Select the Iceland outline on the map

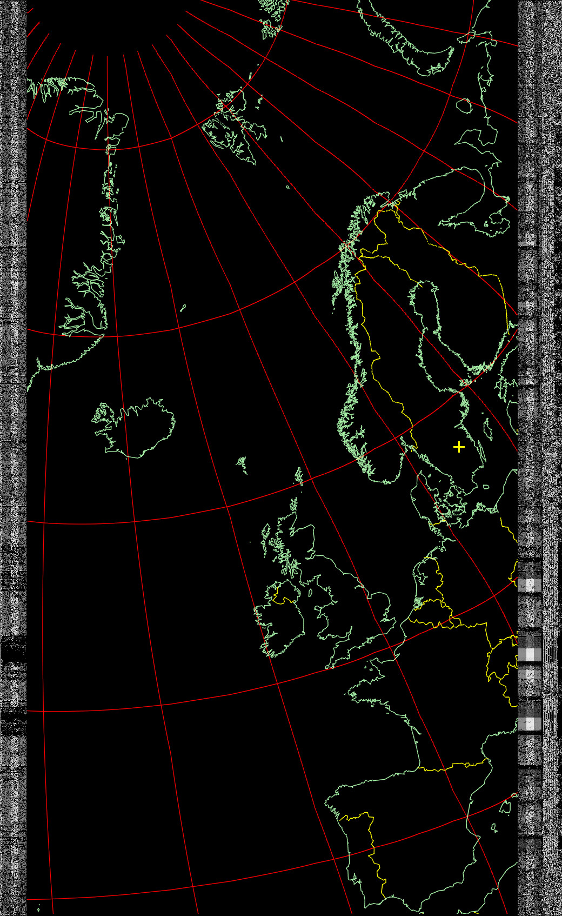[x=135, y=428]
